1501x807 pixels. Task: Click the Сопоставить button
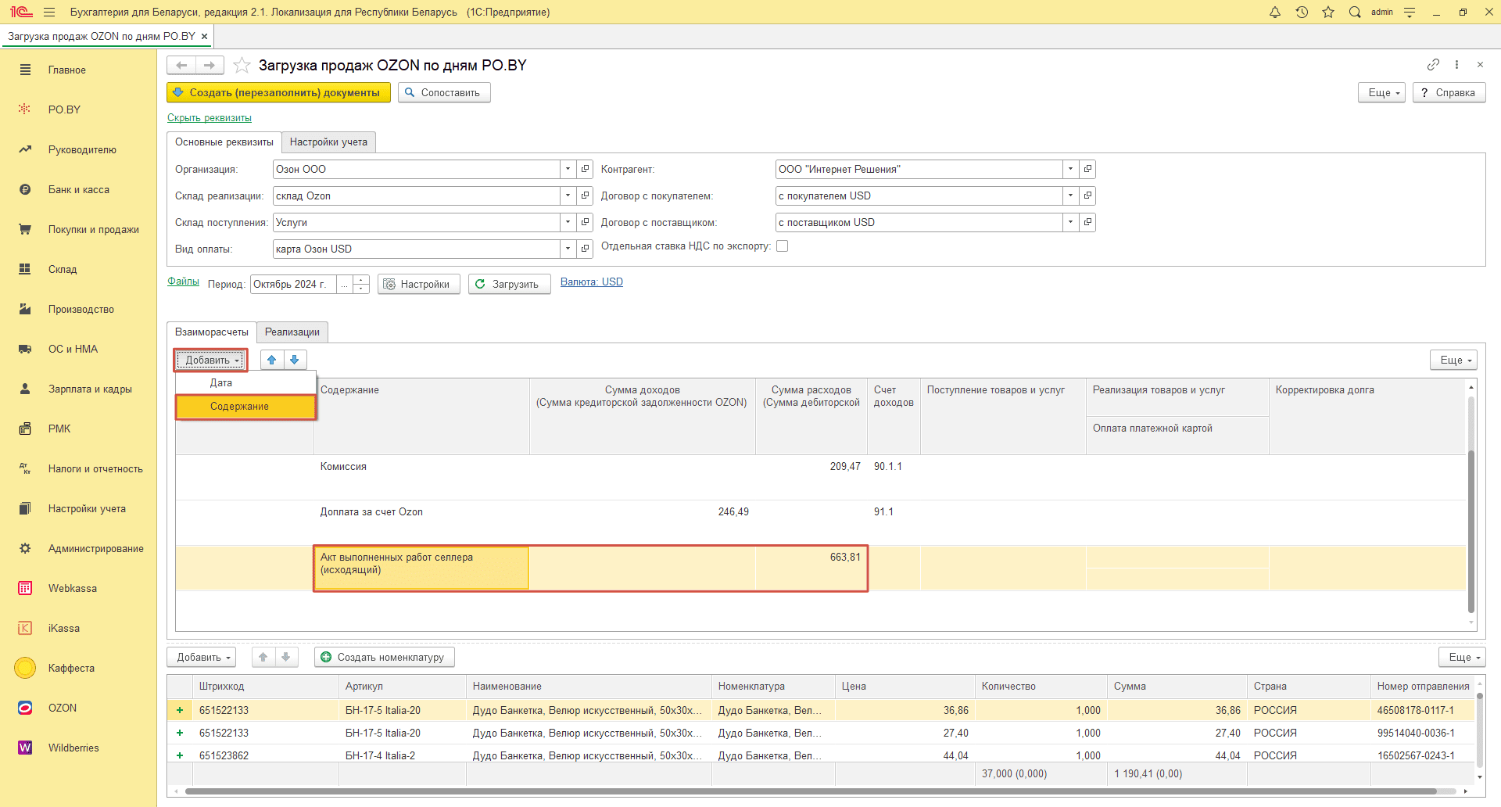[444, 92]
